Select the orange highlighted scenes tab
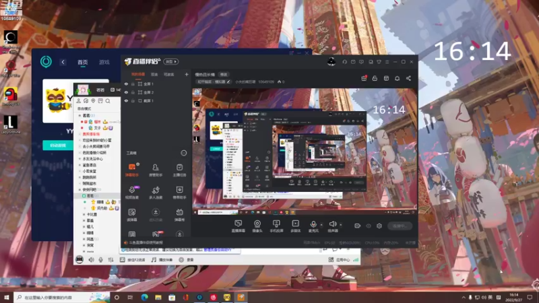Image resolution: width=539 pixels, height=303 pixels. (138, 74)
